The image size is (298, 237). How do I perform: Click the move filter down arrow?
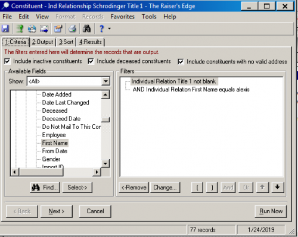pos(278,187)
